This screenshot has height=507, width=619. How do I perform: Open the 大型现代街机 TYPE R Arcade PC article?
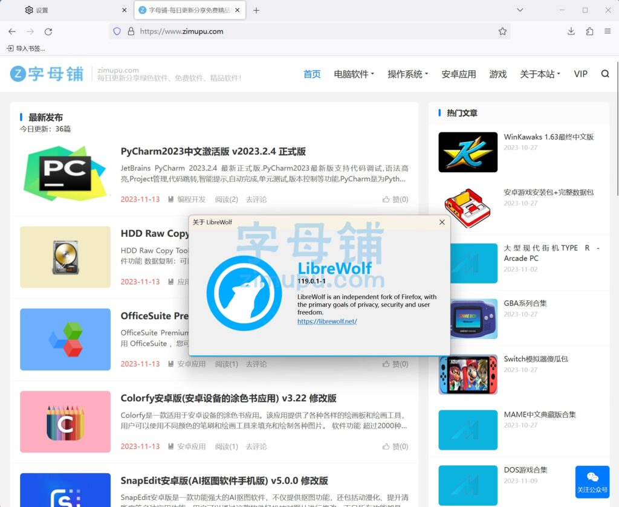click(x=551, y=253)
